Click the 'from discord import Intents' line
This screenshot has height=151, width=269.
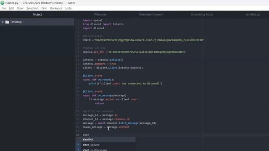point(103,24)
